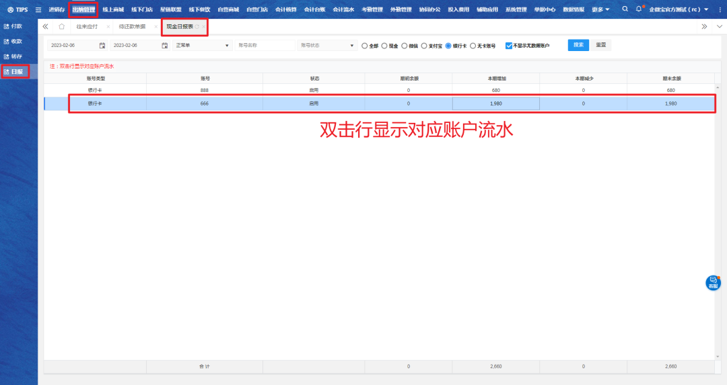The width and height of the screenshot is (727, 385).
Task: Open the notification bell
Action: pos(639,9)
